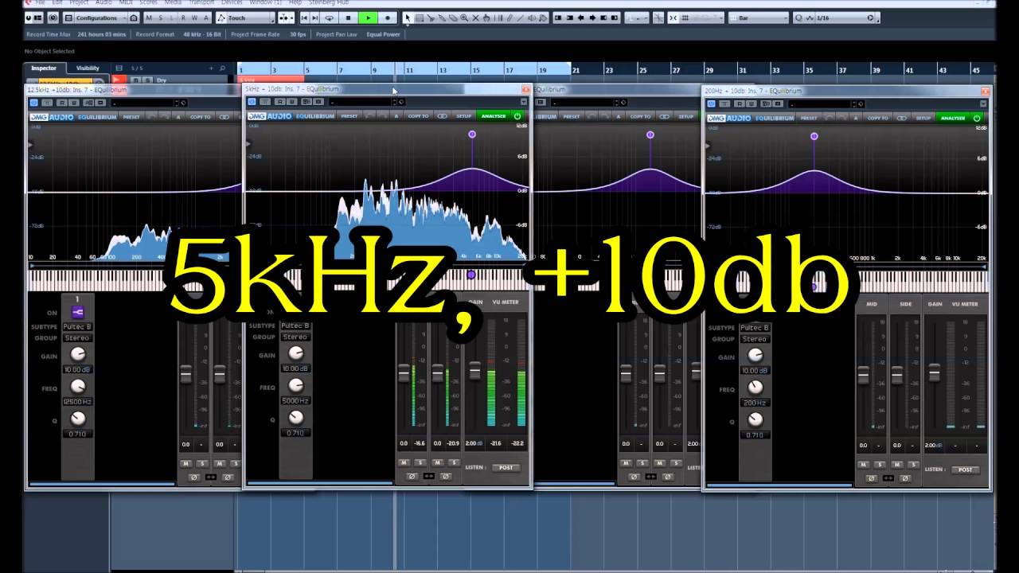
Task: Open the Bar grid type dropdown
Action: point(759,18)
